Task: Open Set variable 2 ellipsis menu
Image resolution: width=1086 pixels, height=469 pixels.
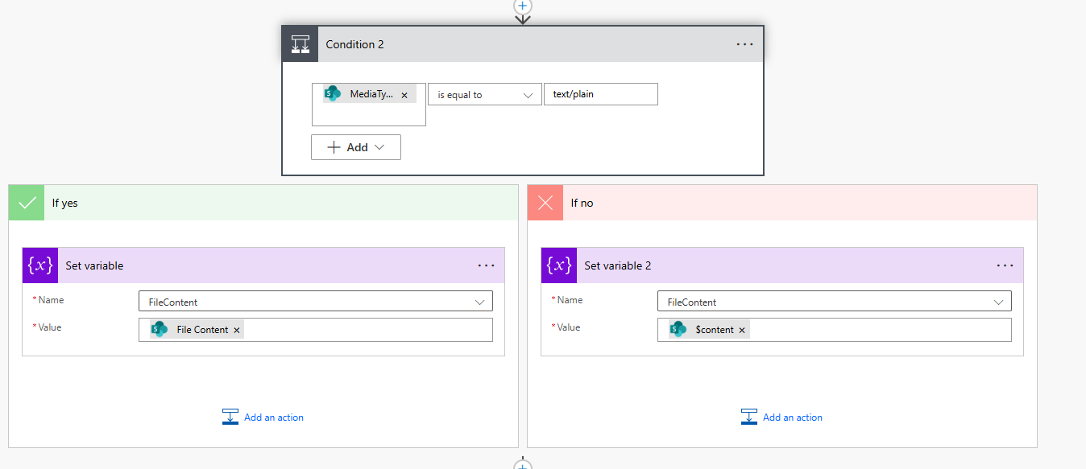Action: tap(1005, 265)
